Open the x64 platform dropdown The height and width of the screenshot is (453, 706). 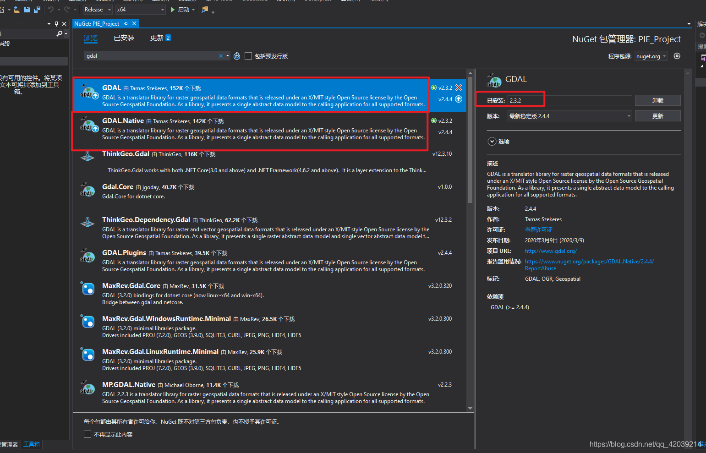click(x=140, y=10)
